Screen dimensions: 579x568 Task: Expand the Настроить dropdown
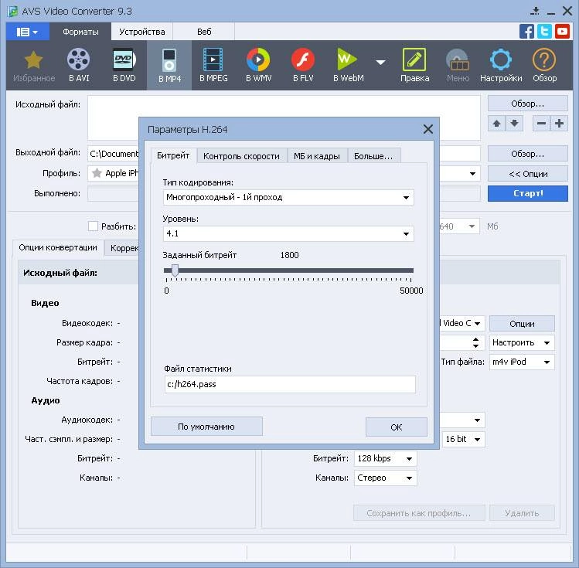(x=547, y=343)
